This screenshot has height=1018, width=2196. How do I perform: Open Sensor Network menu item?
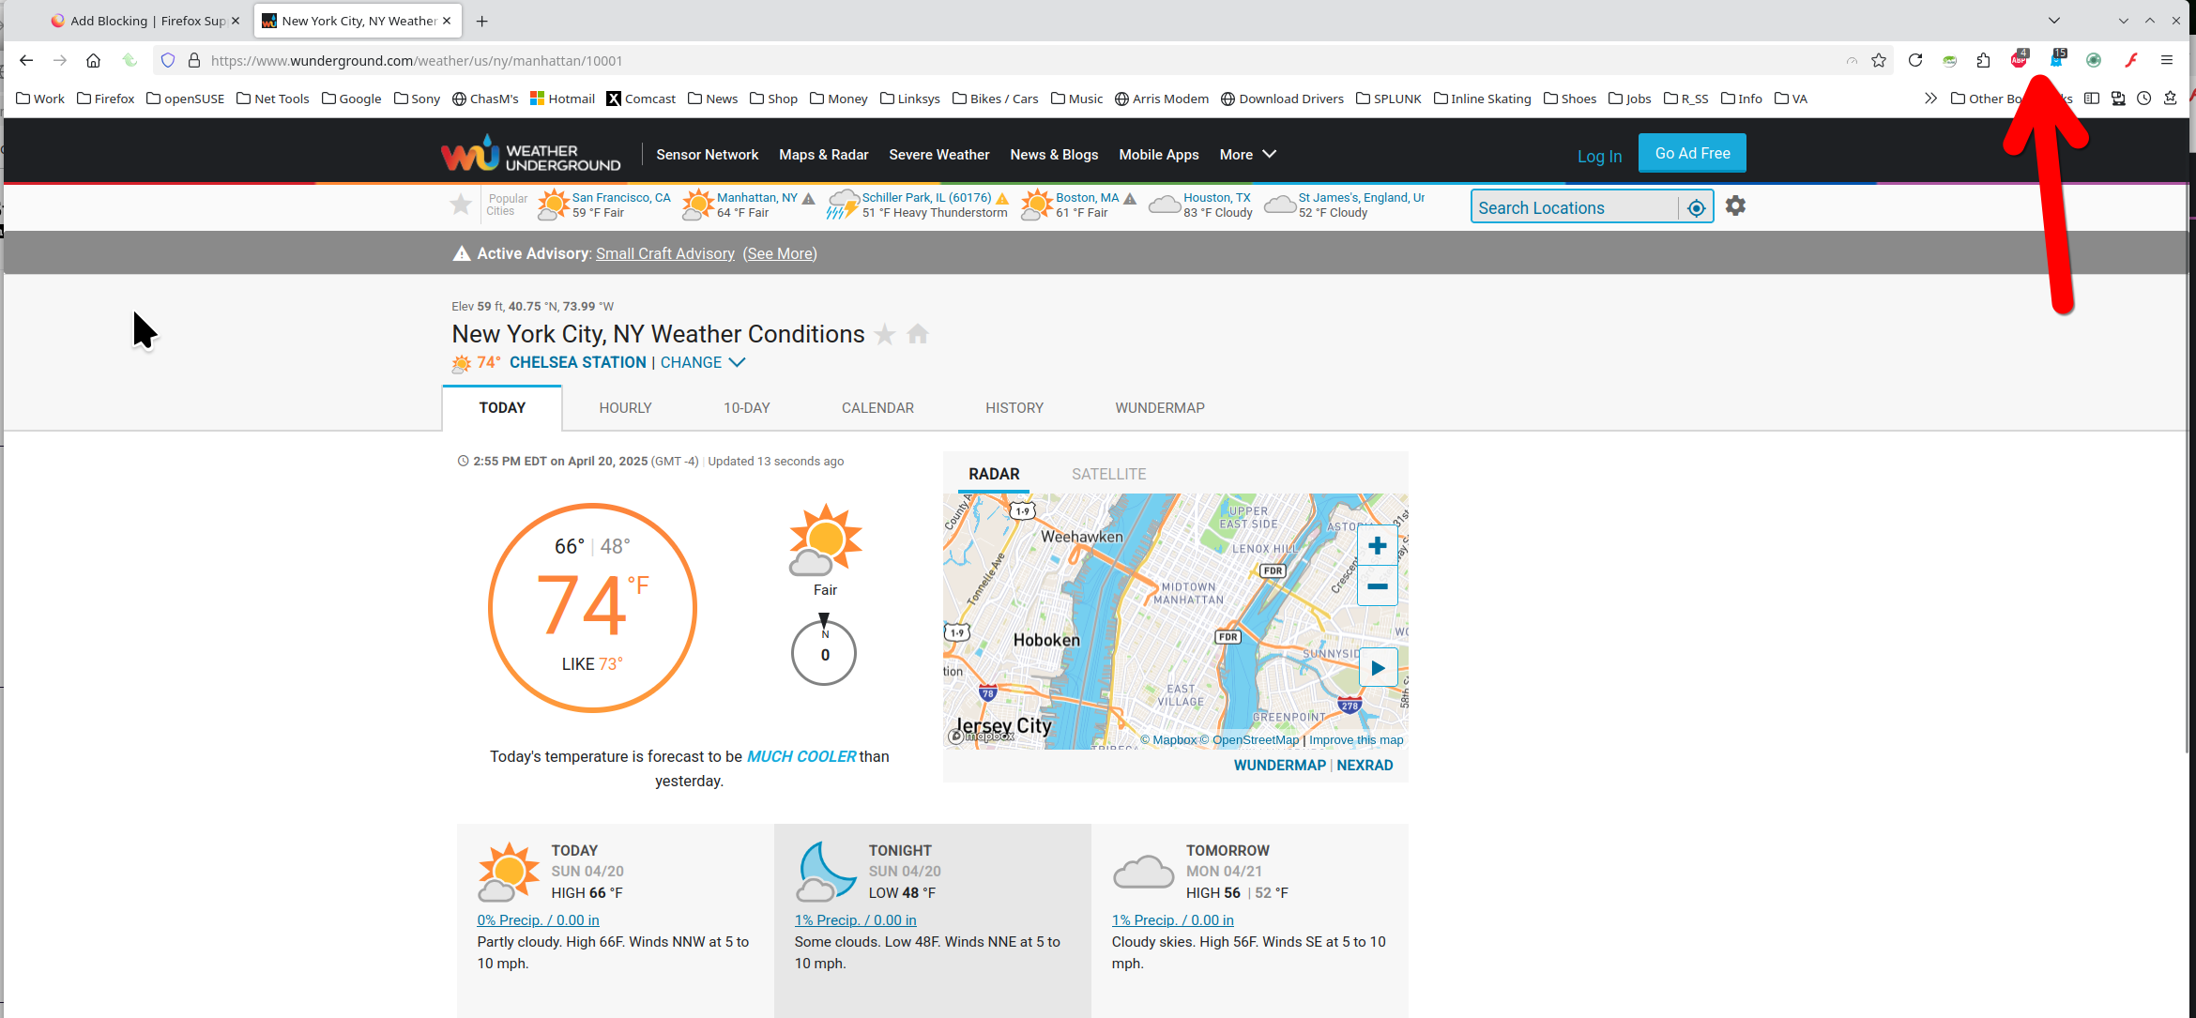707,154
